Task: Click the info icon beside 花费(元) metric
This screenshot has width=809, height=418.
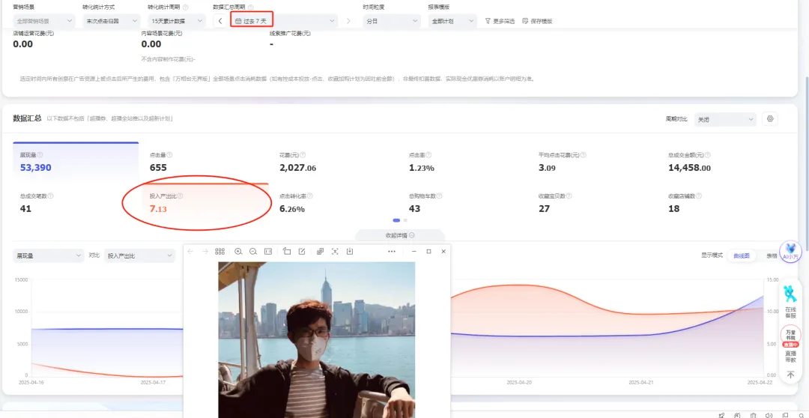Action: (x=303, y=155)
